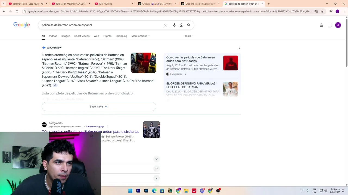Open the Tools dropdown
The width and height of the screenshot is (348, 195).
pyautogui.click(x=189, y=36)
